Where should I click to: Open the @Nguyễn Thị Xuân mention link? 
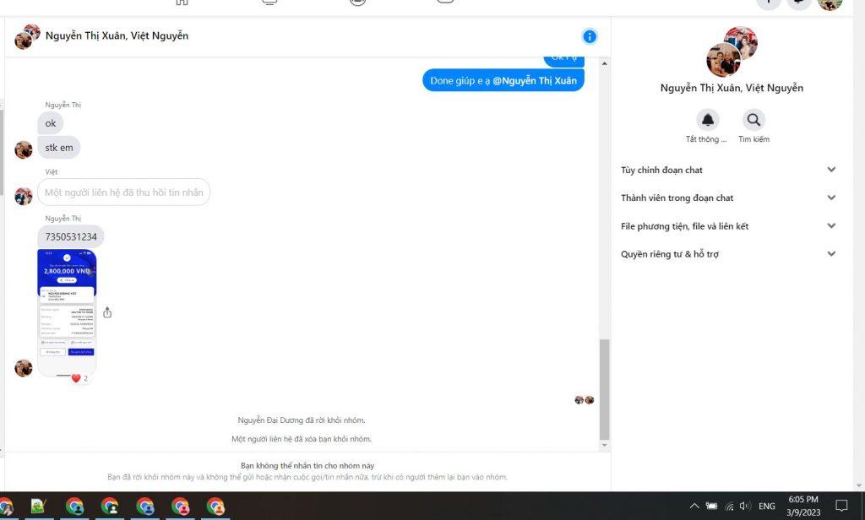click(535, 80)
